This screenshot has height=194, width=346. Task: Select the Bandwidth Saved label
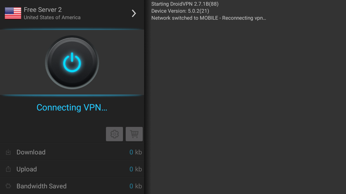point(41,186)
